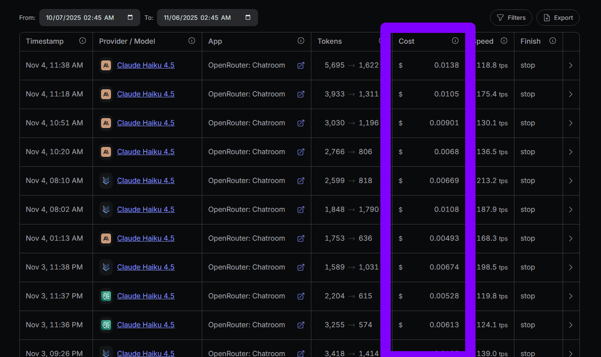Open app external link for Nov 4, 10:51 AM

pos(301,123)
